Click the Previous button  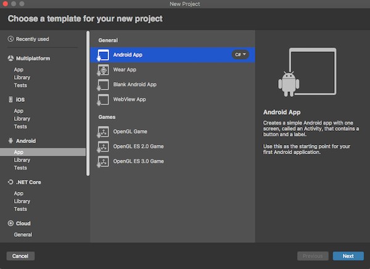coord(313,256)
